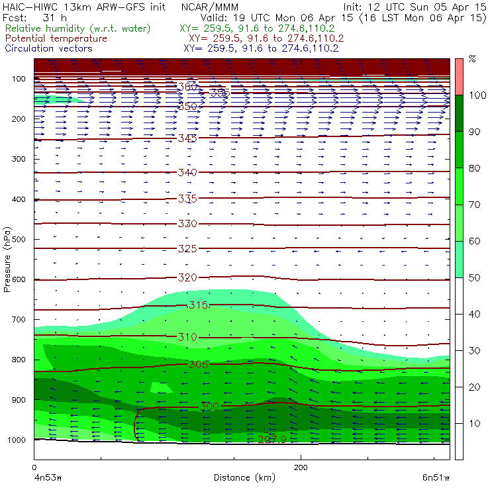Click the 'HAIC-HIWC 13km ARW-GFS init' title
This screenshot has width=490, height=490.
84,7
